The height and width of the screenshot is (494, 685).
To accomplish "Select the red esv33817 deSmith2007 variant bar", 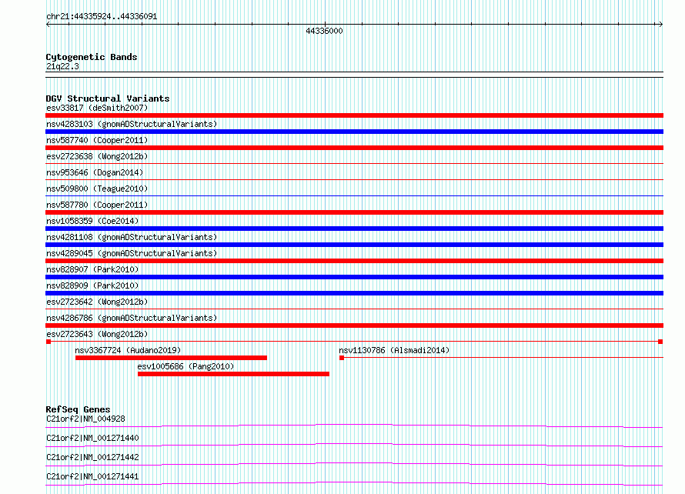I will (x=354, y=115).
